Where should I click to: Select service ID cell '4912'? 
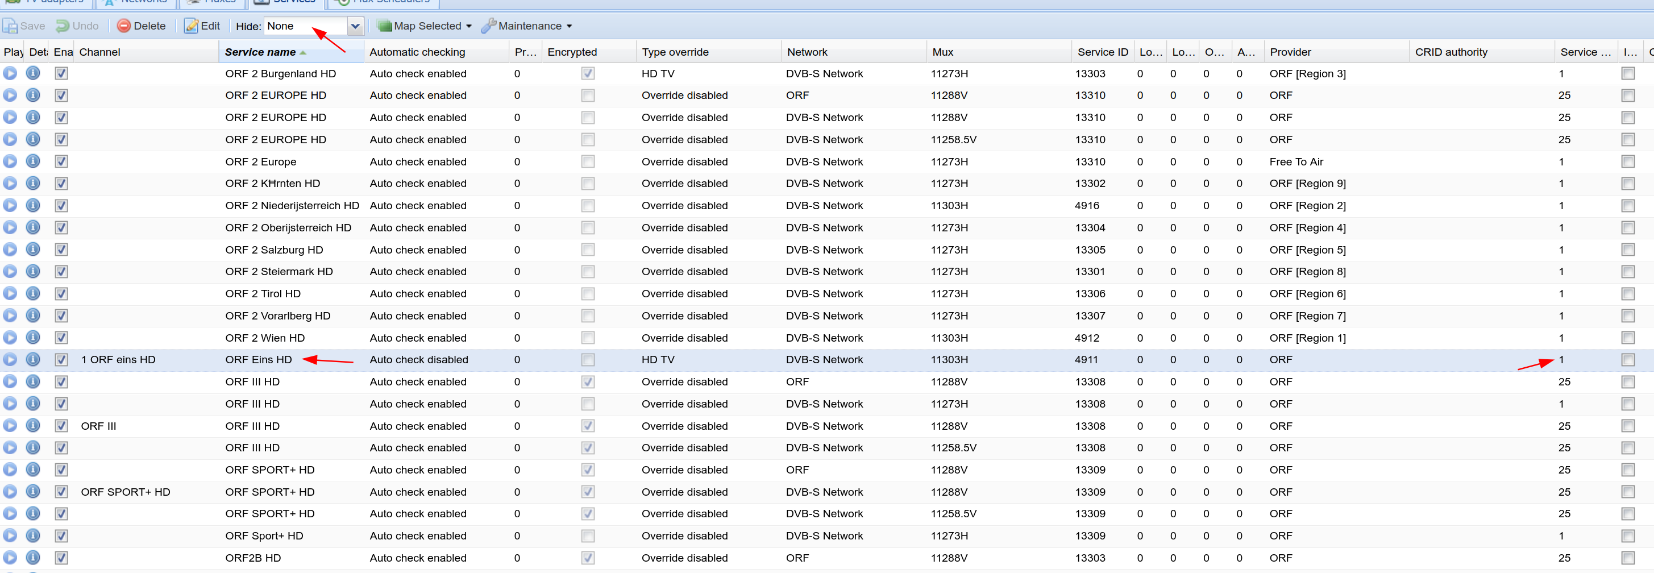click(x=1086, y=337)
